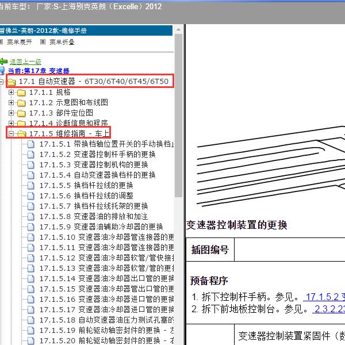
Task: Expand the 17.1.3 部件定位图 node
Action: [11, 113]
